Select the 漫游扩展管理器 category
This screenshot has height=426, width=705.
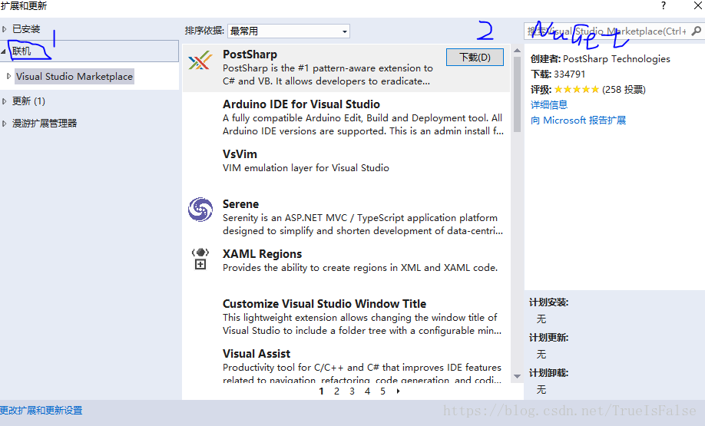pyautogui.click(x=45, y=124)
